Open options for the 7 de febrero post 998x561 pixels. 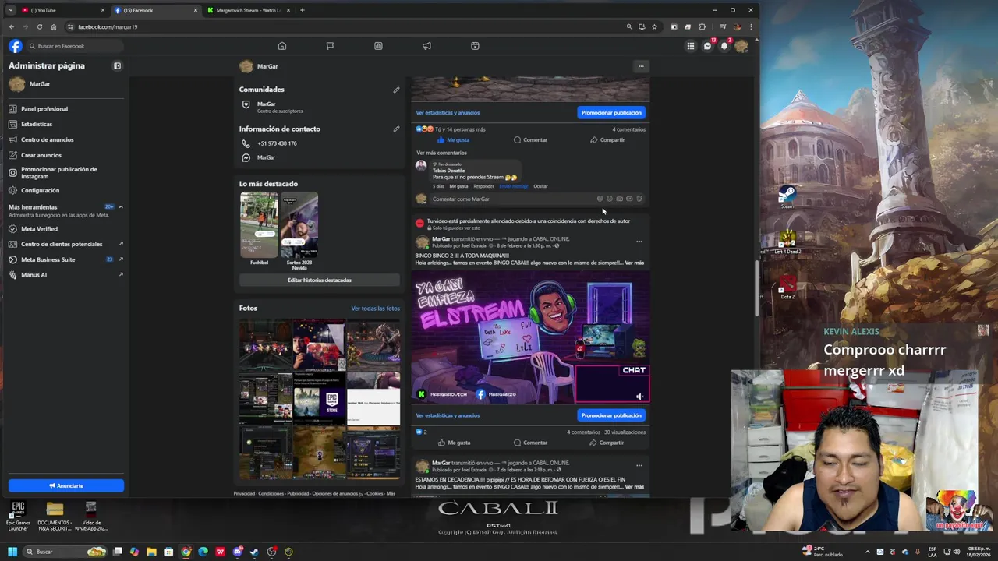pos(639,466)
